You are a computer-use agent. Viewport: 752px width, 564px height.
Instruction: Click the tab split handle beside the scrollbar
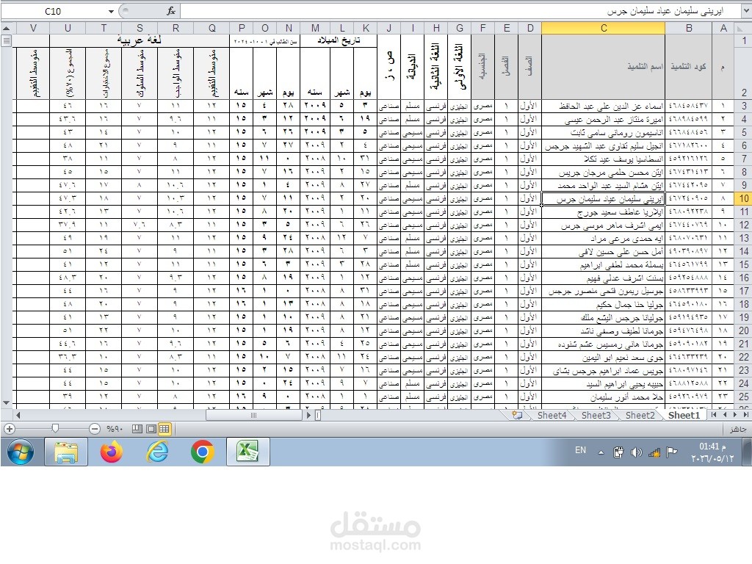(x=318, y=416)
